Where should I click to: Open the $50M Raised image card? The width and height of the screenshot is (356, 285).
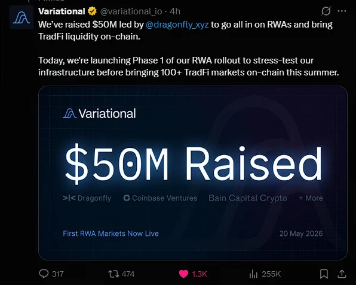click(193, 173)
